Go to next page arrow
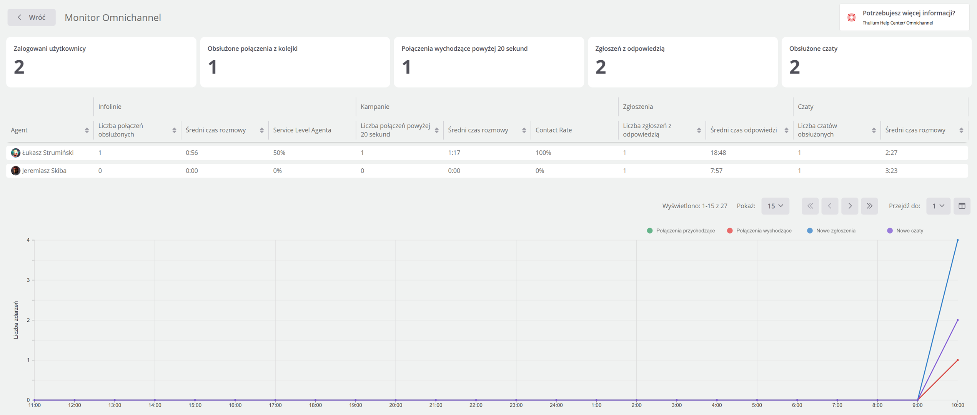The height and width of the screenshot is (415, 977). pyautogui.click(x=850, y=206)
